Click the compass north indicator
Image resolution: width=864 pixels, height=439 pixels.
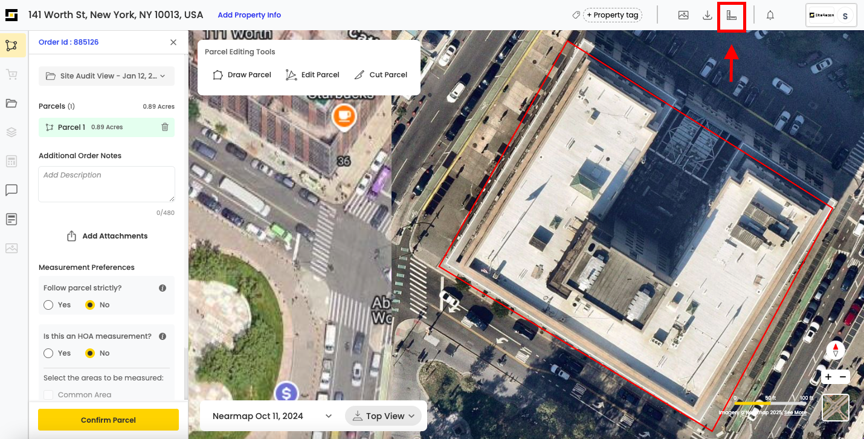836,350
